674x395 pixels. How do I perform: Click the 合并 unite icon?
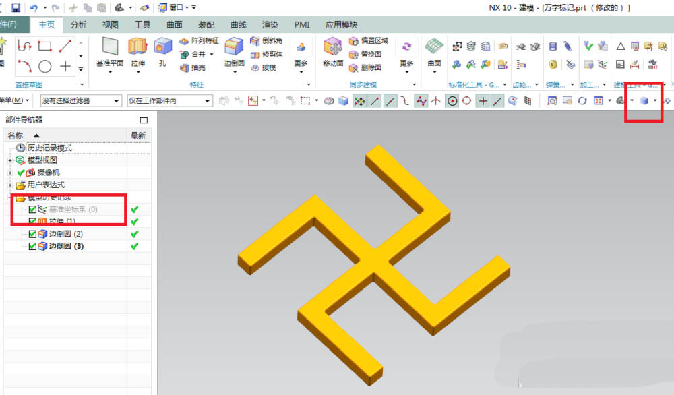(x=184, y=54)
